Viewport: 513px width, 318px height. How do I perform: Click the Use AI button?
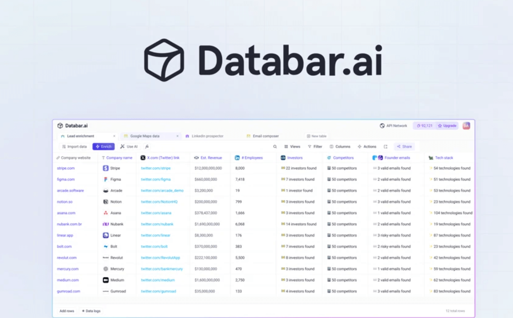(x=129, y=146)
